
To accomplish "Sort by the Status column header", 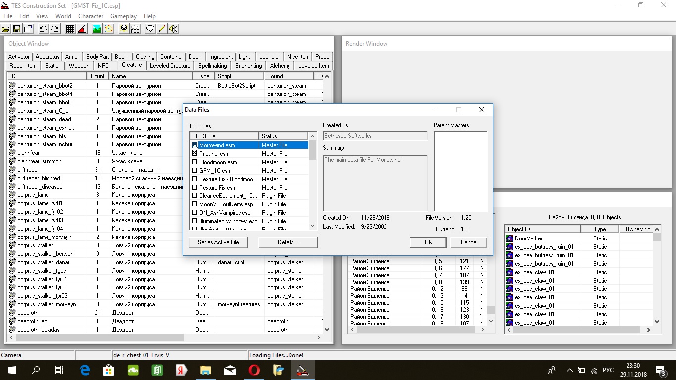I will pos(284,136).
